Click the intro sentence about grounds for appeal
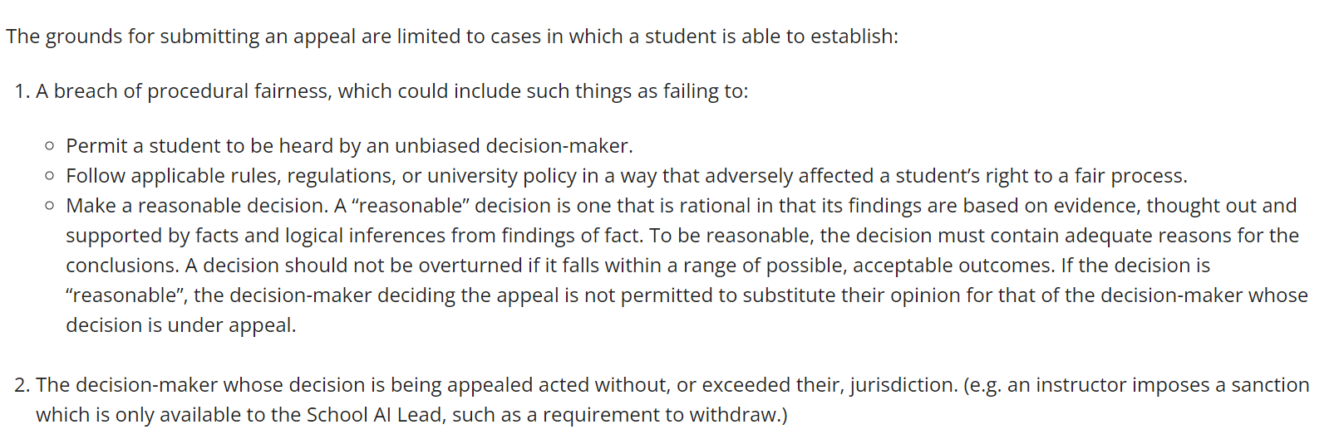The image size is (1339, 444). (x=451, y=37)
